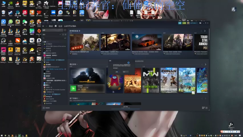Select Human Fall Flat in library list
Viewport: 243px width, 137px height.
coord(55,69)
